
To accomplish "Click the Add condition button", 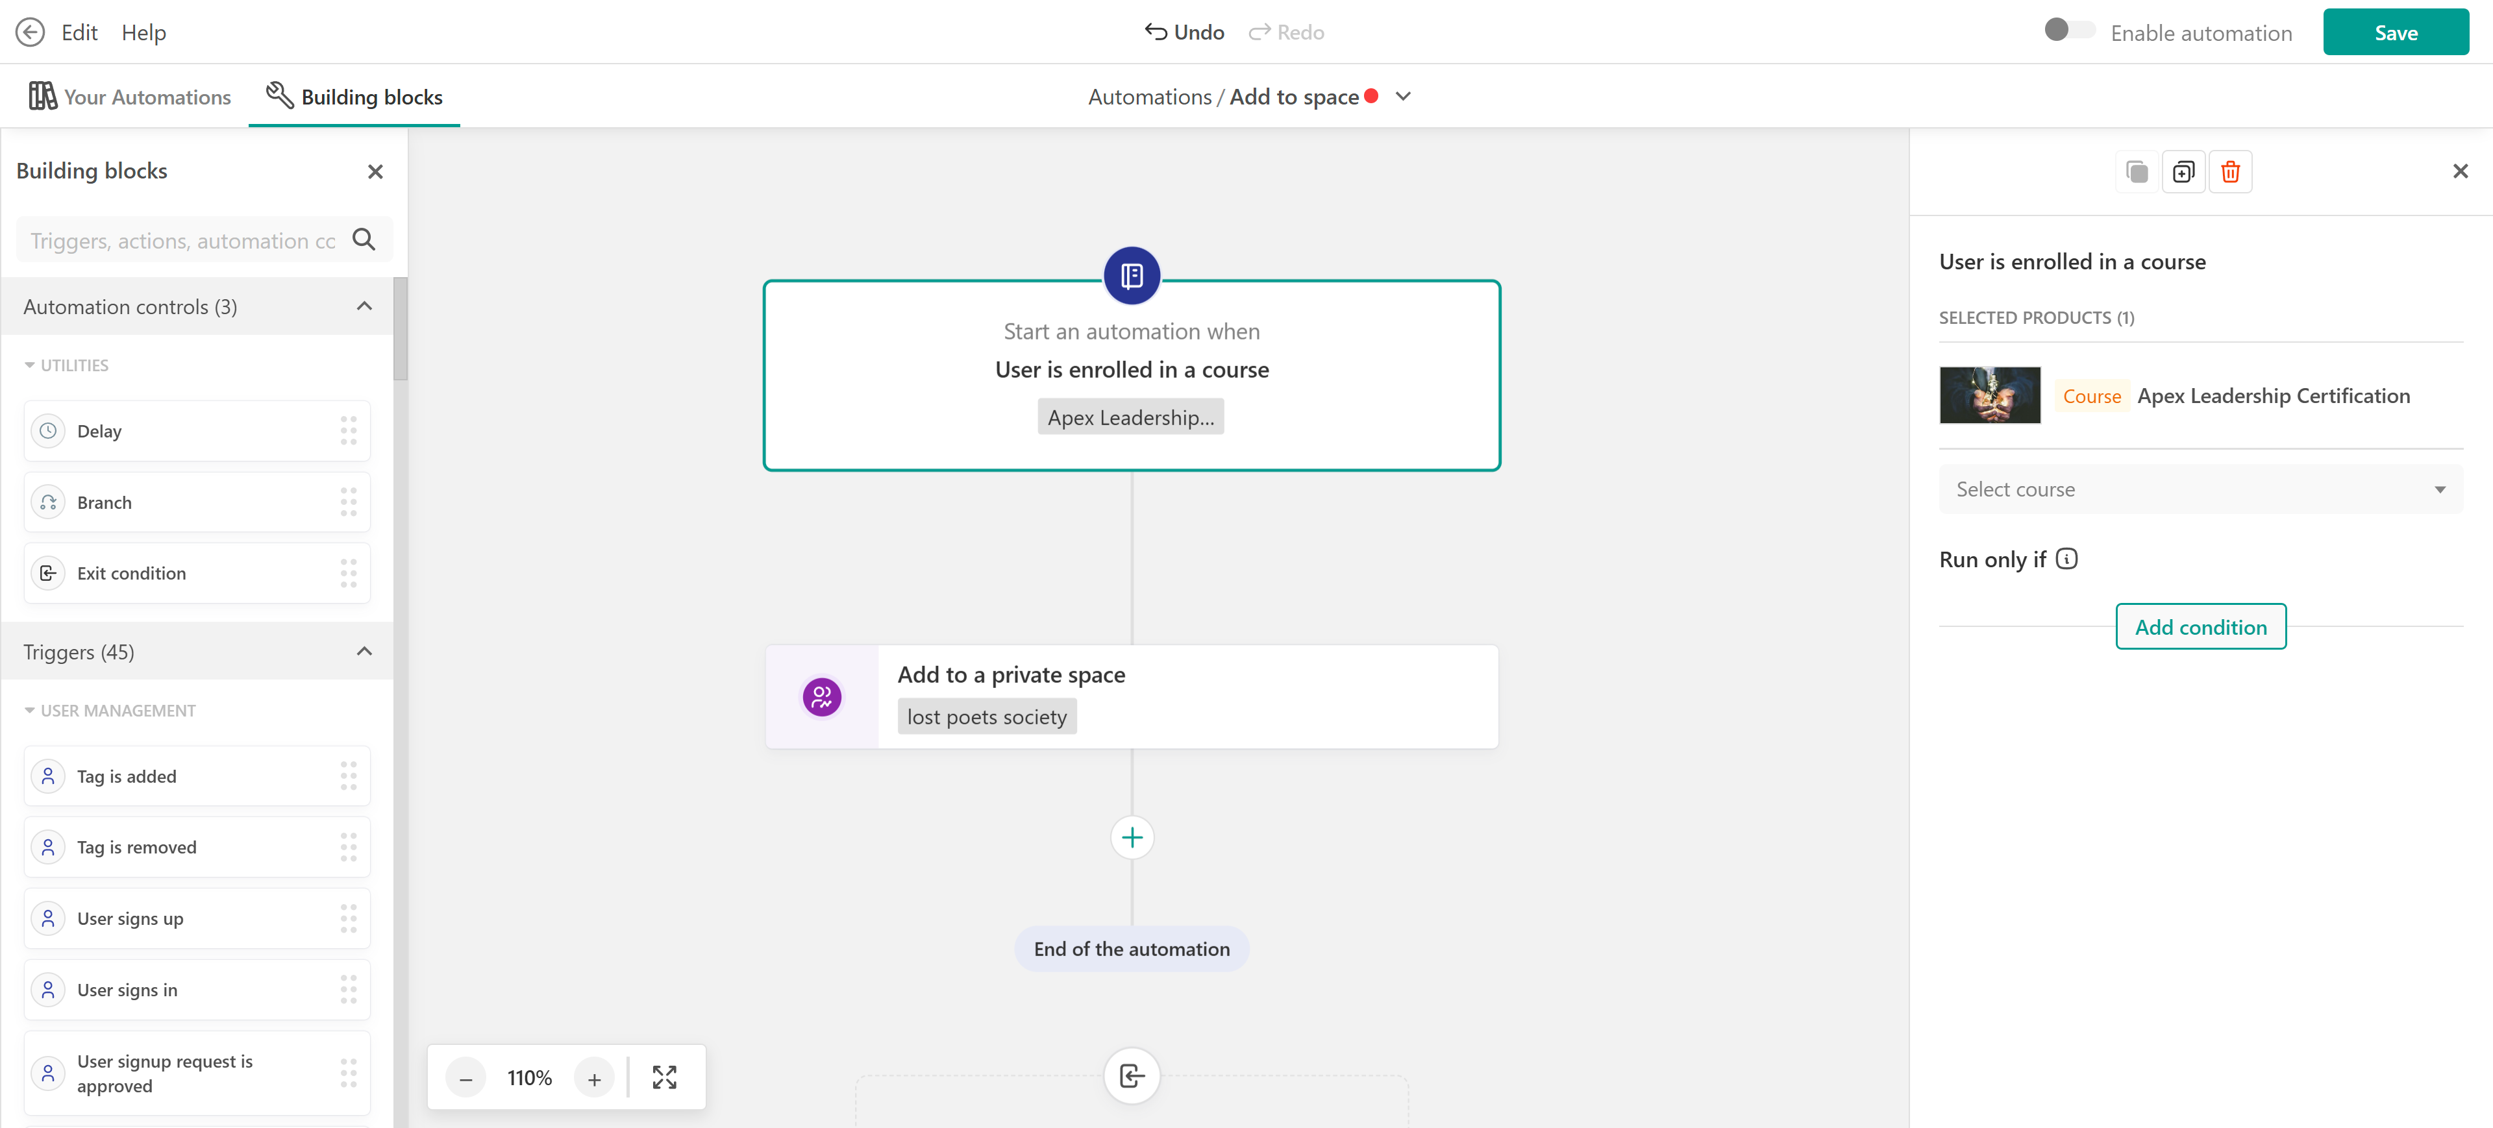I will click(2200, 627).
